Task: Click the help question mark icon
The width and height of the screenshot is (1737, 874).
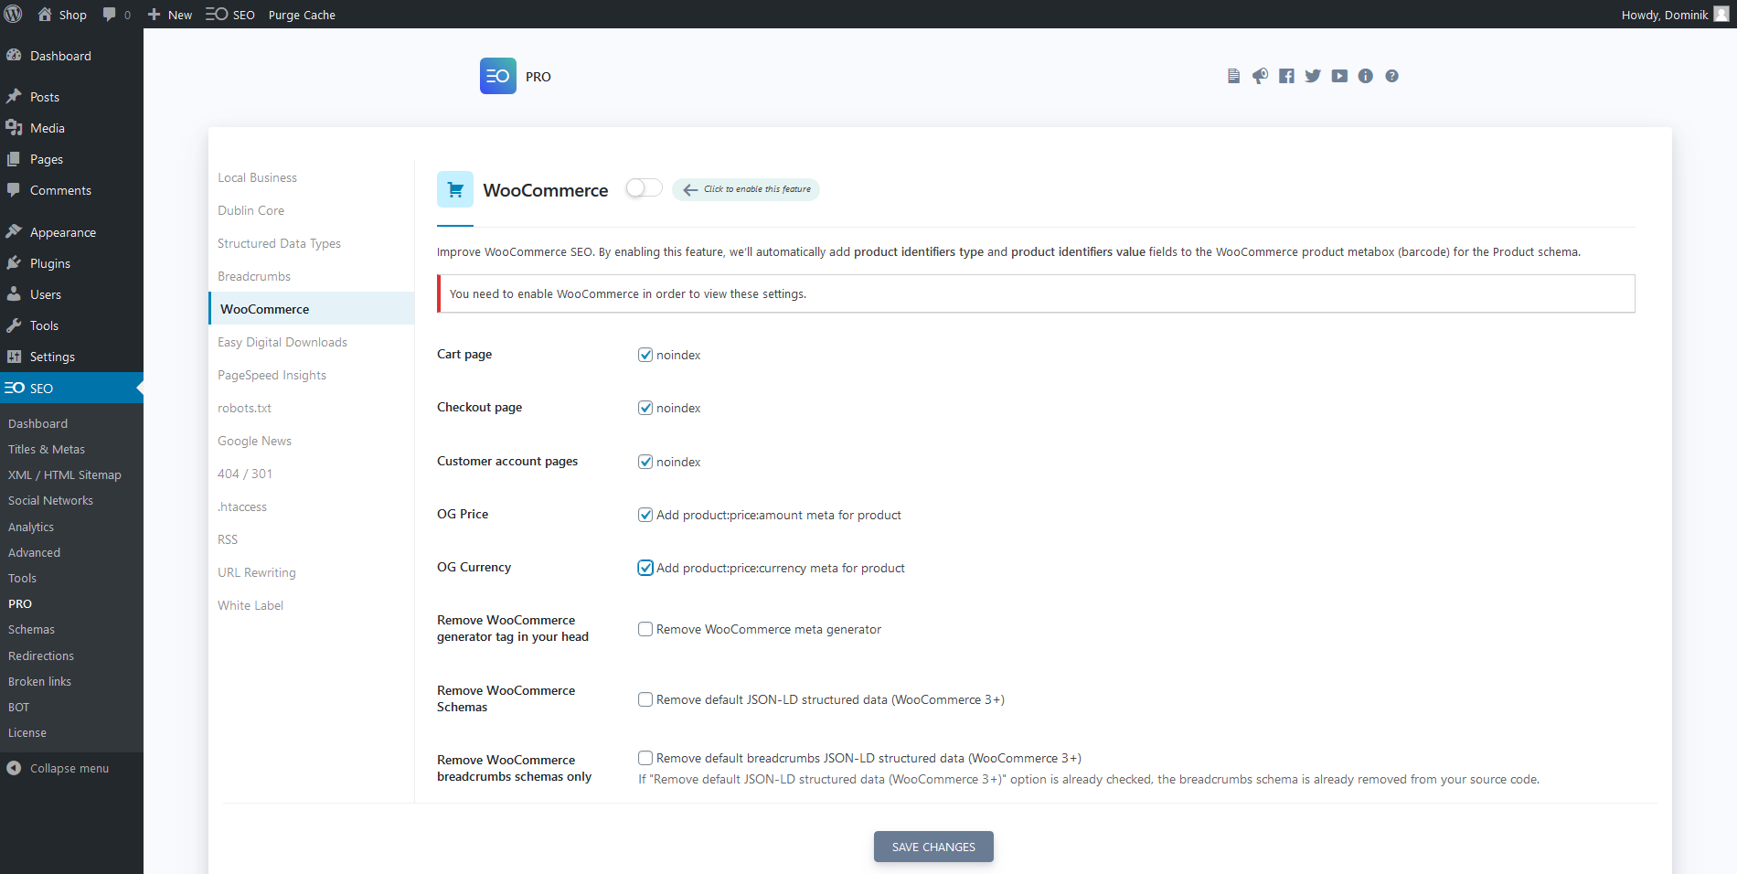Action: (1391, 76)
